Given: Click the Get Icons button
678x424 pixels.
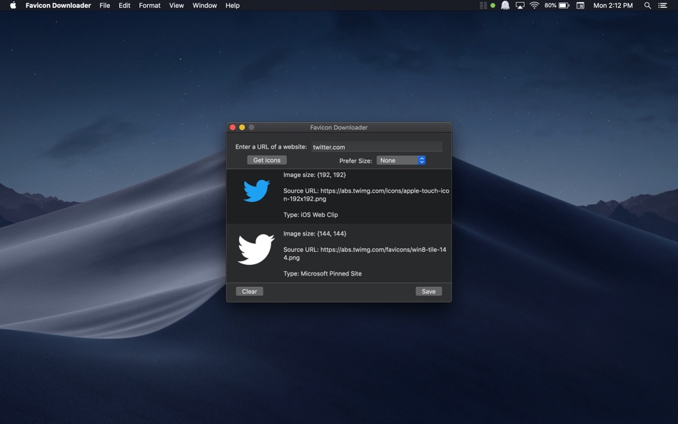Looking at the screenshot, I should pyautogui.click(x=267, y=160).
